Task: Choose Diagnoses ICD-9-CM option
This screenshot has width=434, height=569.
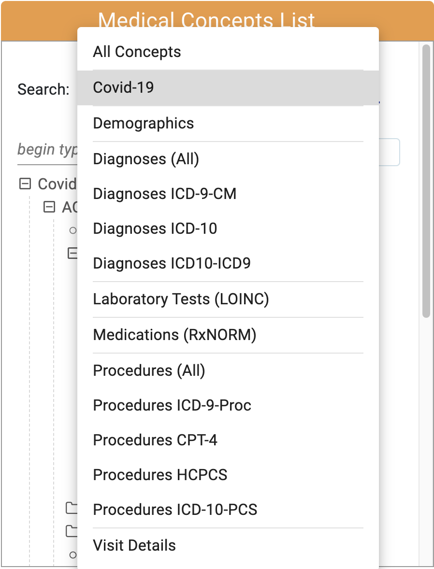Action: tap(164, 194)
